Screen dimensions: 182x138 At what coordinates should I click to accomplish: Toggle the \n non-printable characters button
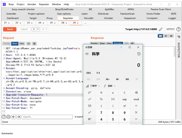click(28, 44)
